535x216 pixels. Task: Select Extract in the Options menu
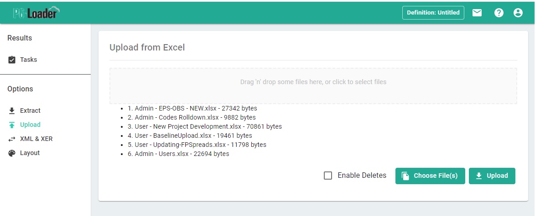pos(30,111)
